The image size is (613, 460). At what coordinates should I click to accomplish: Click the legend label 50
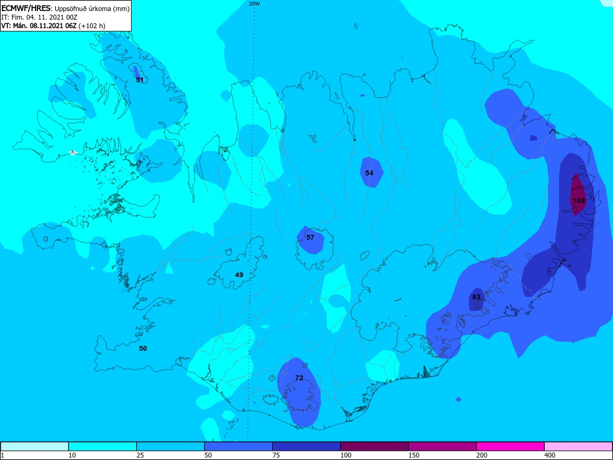pyautogui.click(x=208, y=455)
